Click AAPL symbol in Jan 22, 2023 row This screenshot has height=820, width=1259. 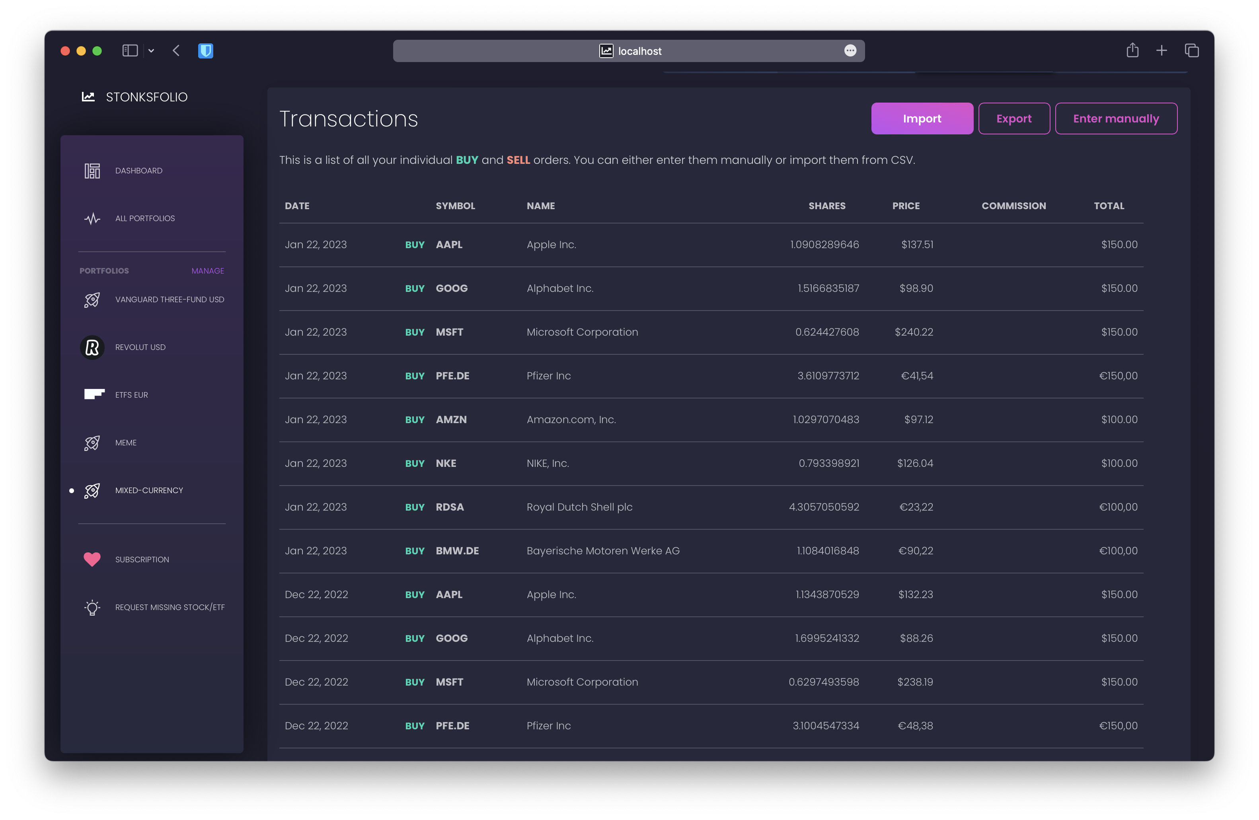449,245
